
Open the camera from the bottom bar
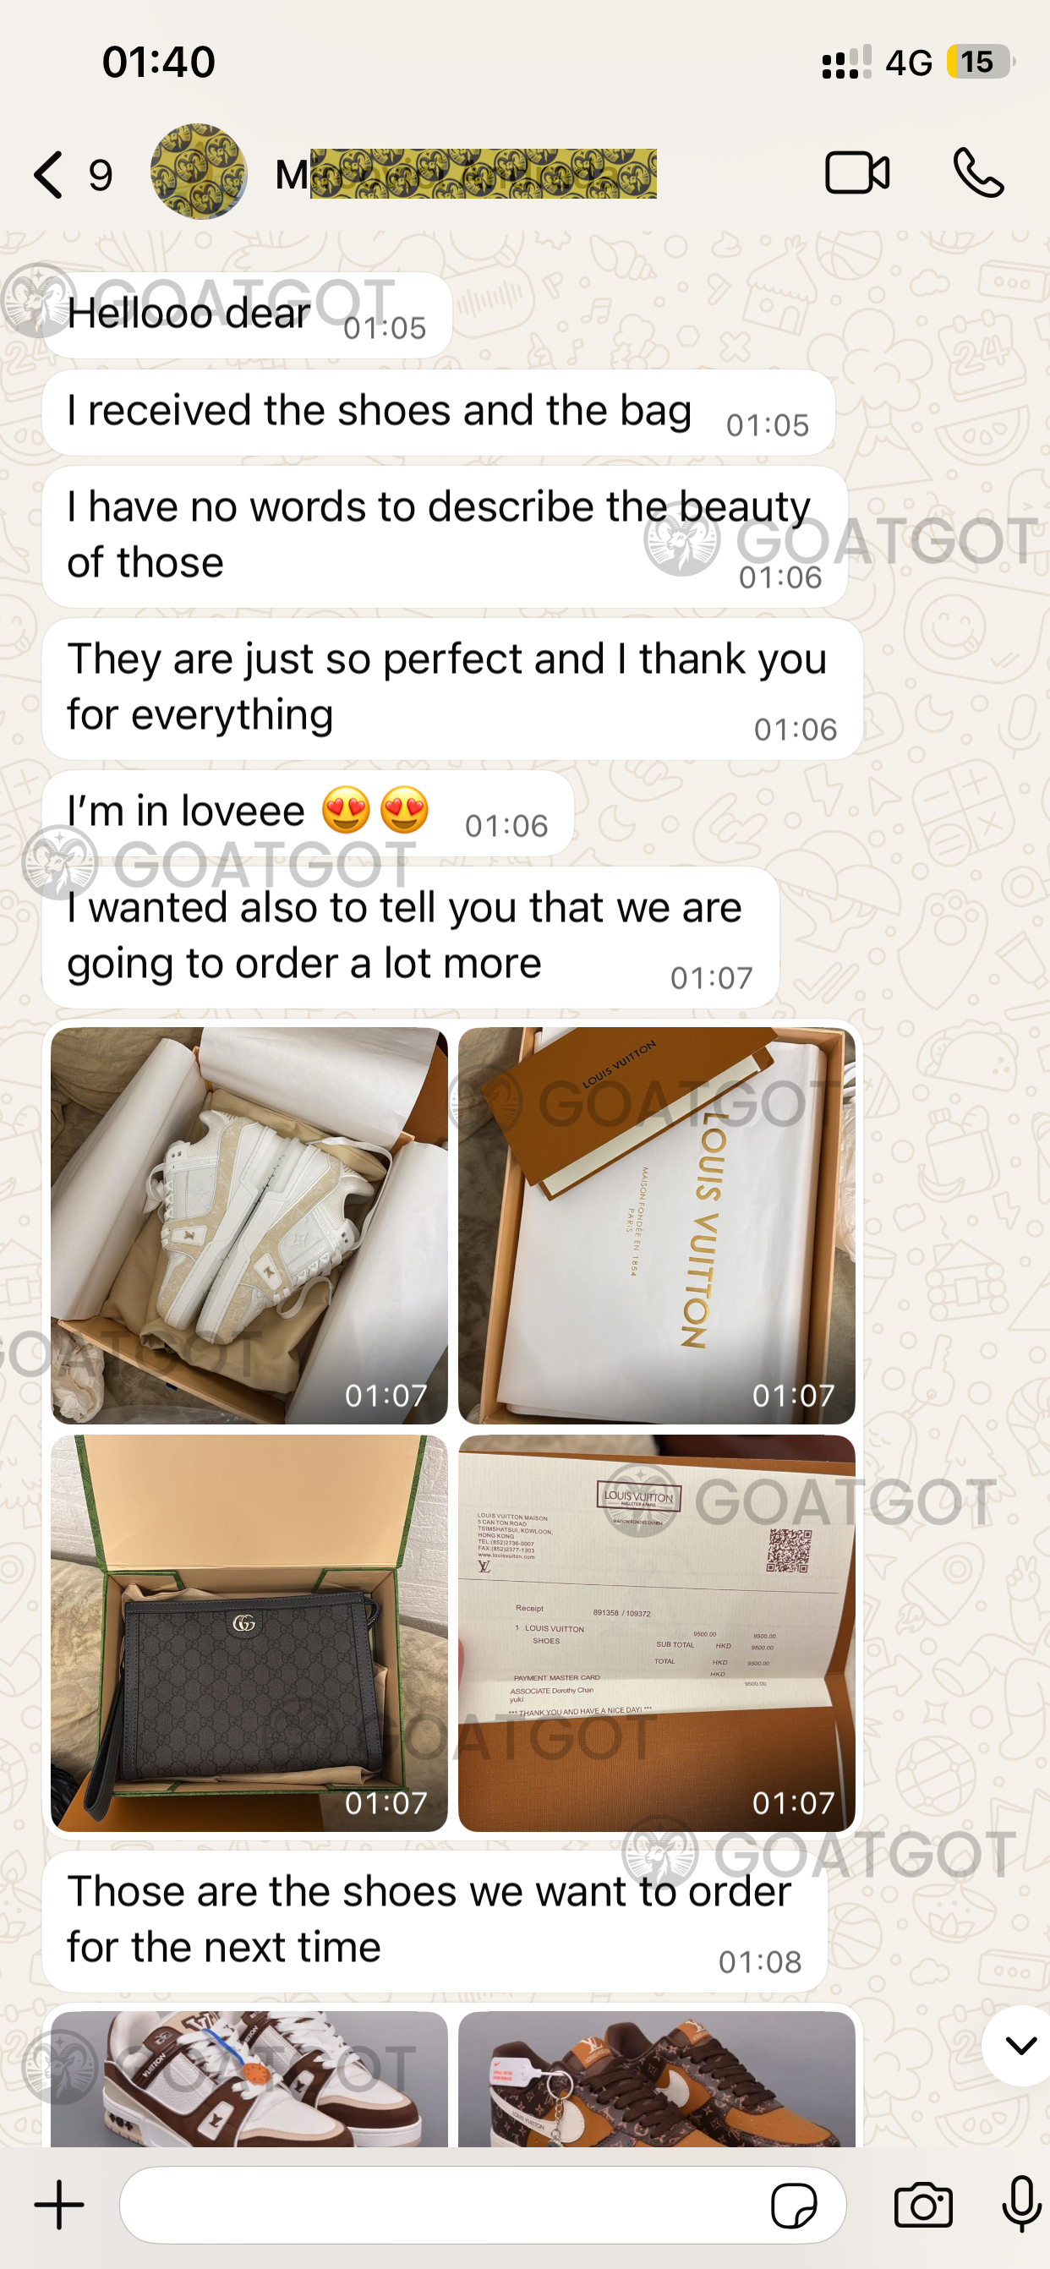(922, 2206)
